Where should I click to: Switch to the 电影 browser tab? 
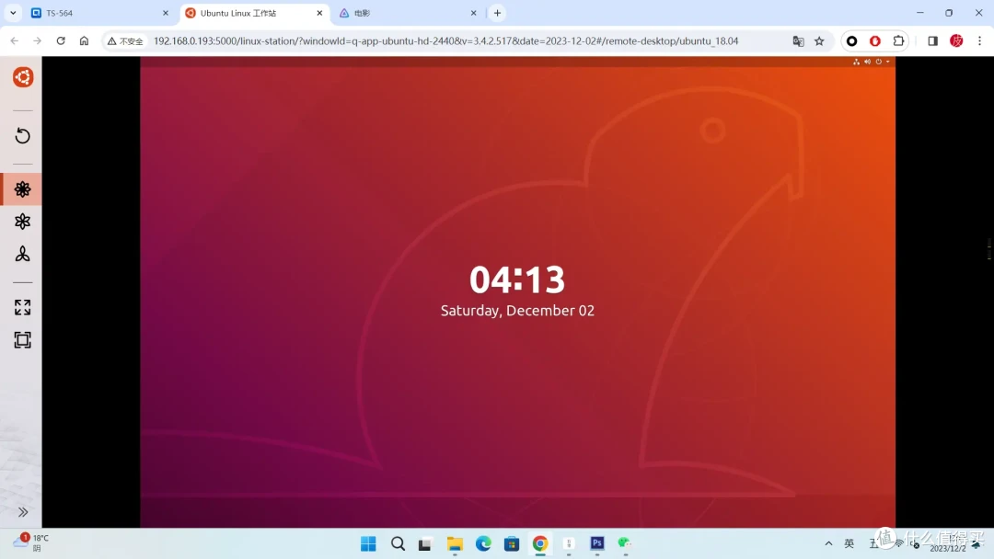407,13
